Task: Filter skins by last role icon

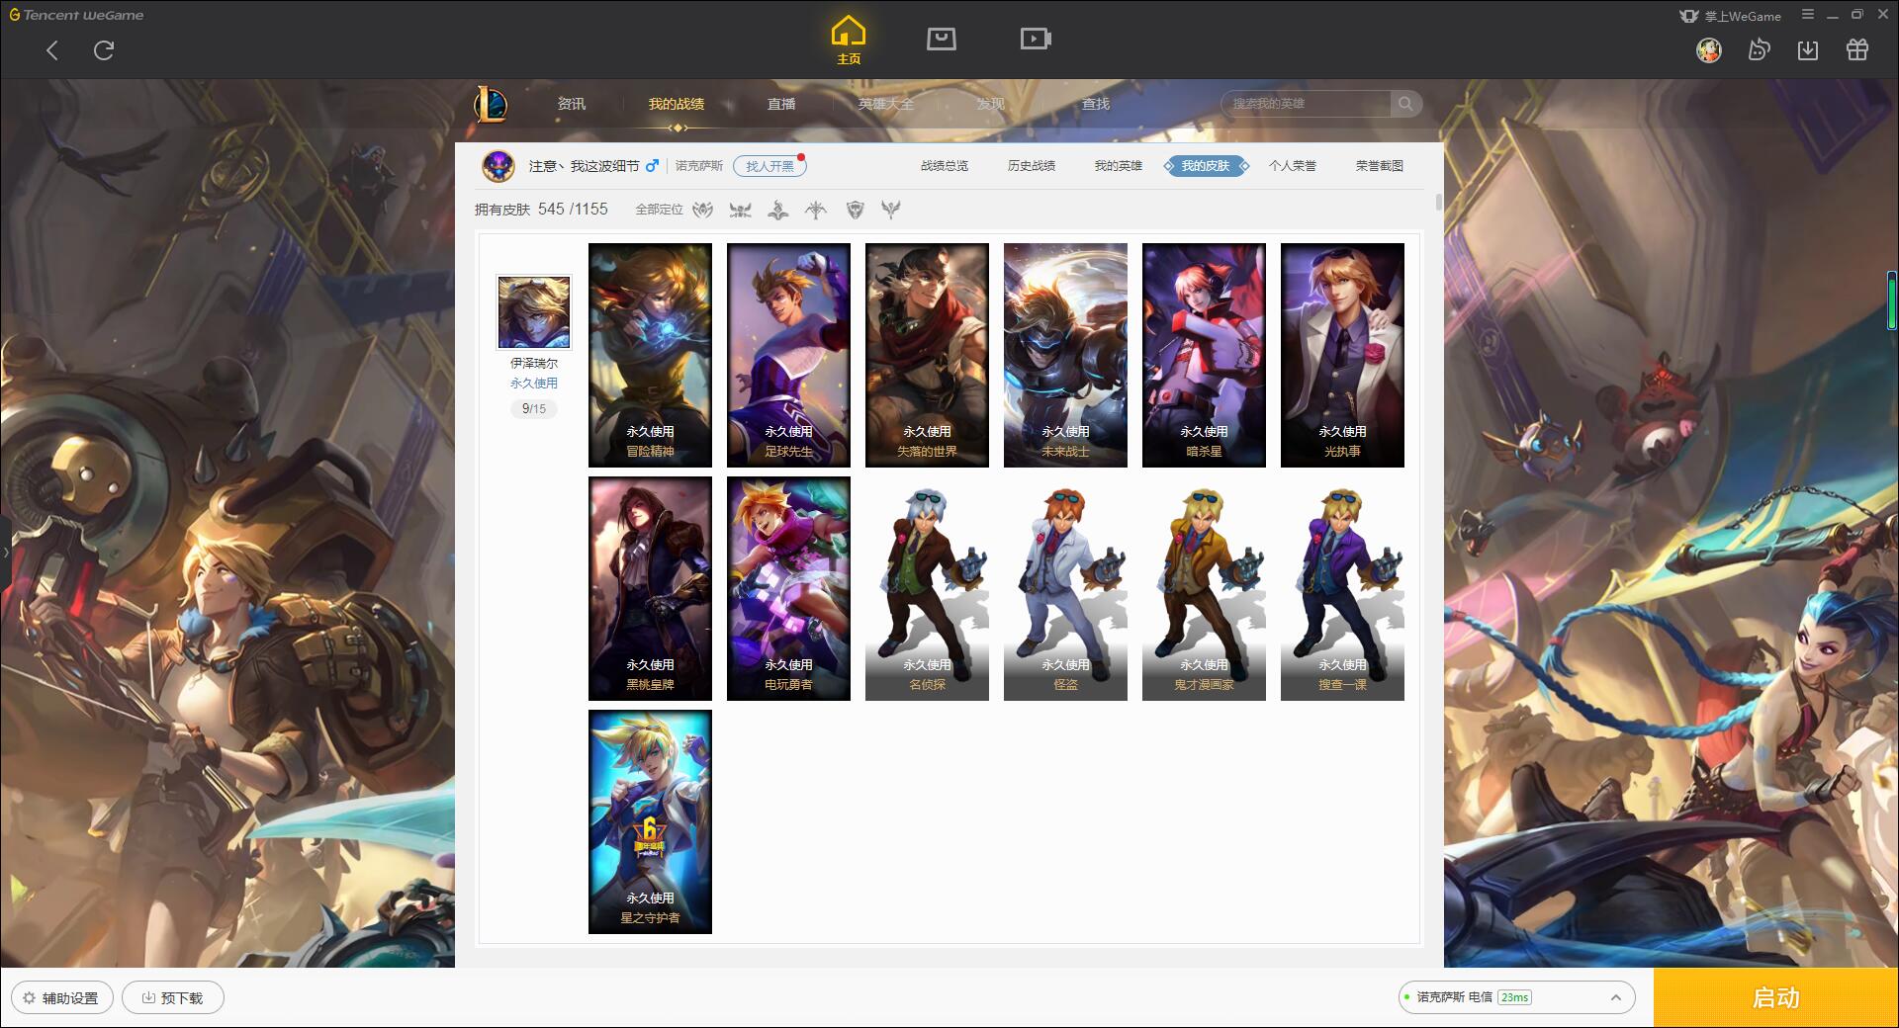Action: (x=891, y=209)
